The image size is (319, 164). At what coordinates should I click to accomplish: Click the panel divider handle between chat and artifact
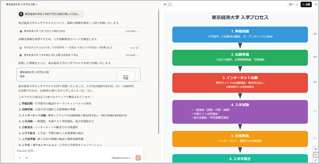pos(160,82)
